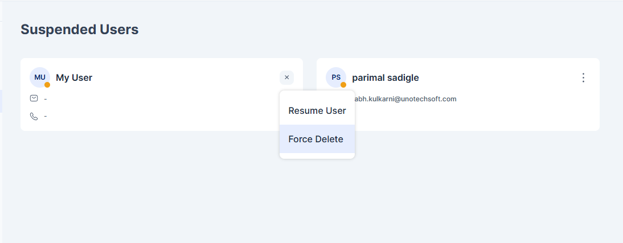The image size is (623, 243).
Task: Click the phone icon on My User card
Action: click(34, 116)
